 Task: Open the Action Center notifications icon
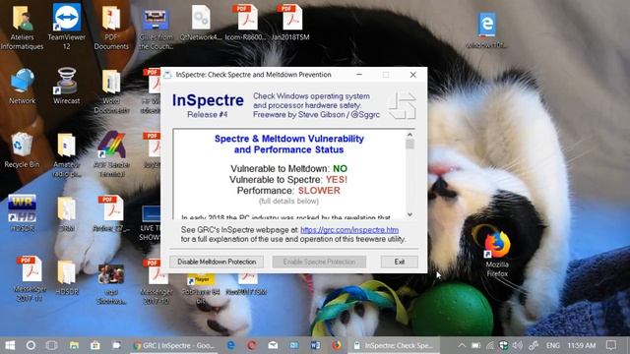[611, 345]
